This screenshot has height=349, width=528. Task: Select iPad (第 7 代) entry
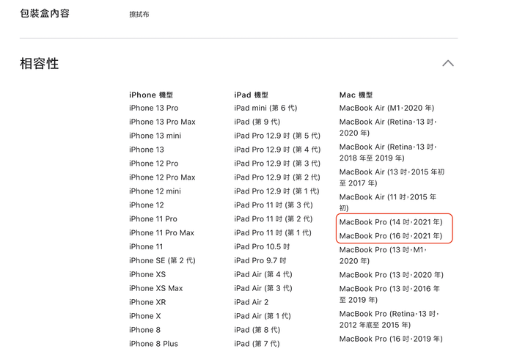tap(257, 344)
